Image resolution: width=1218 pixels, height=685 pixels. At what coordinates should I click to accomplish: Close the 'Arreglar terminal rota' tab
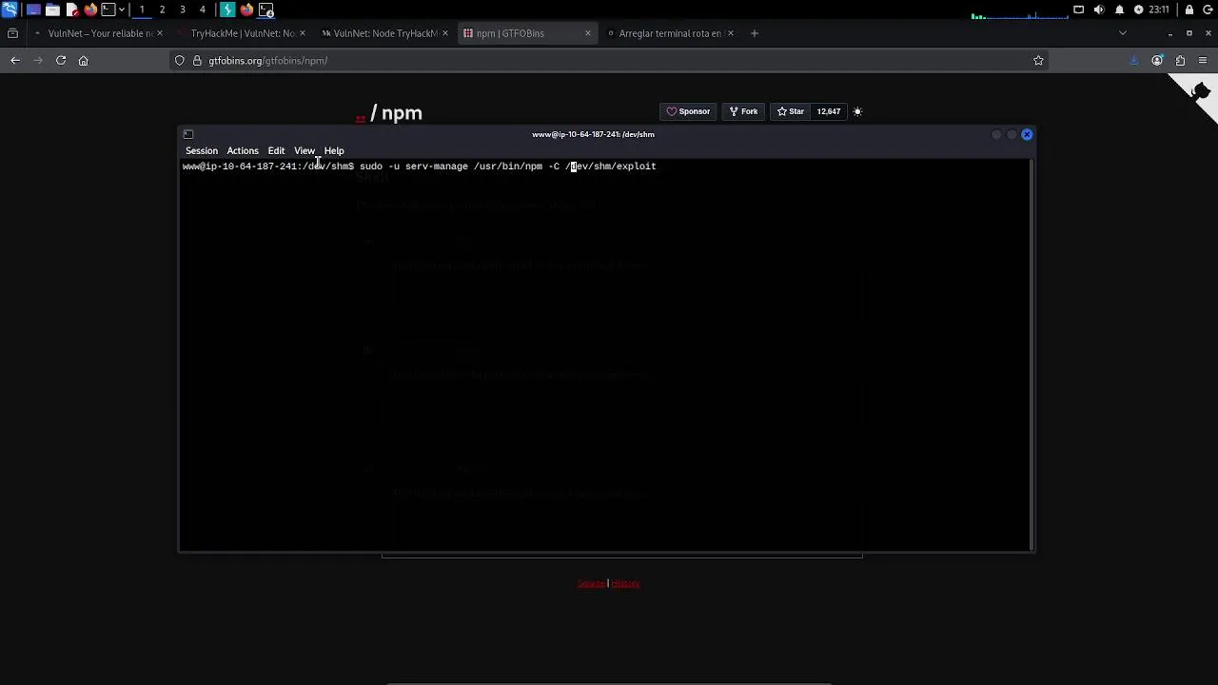(730, 33)
